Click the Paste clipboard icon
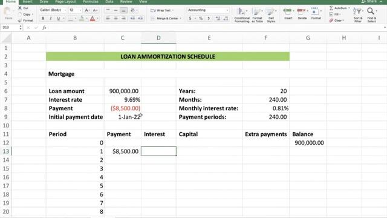This screenshot has height=218, width=387. tap(8, 13)
